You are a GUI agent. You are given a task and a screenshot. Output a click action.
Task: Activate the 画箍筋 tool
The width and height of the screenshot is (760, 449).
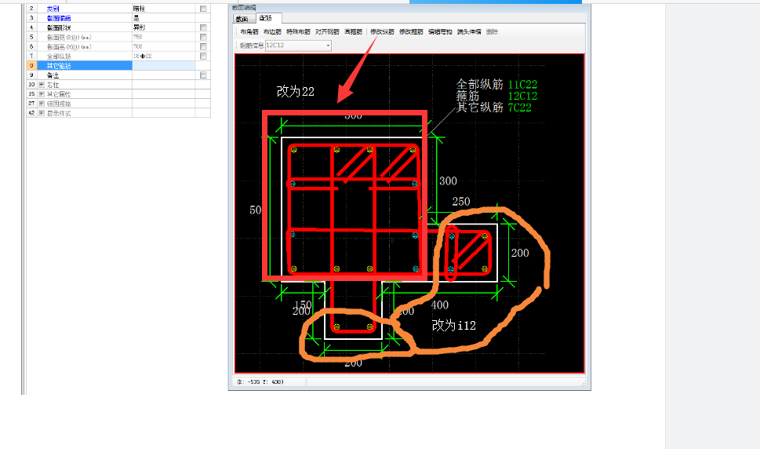click(354, 32)
